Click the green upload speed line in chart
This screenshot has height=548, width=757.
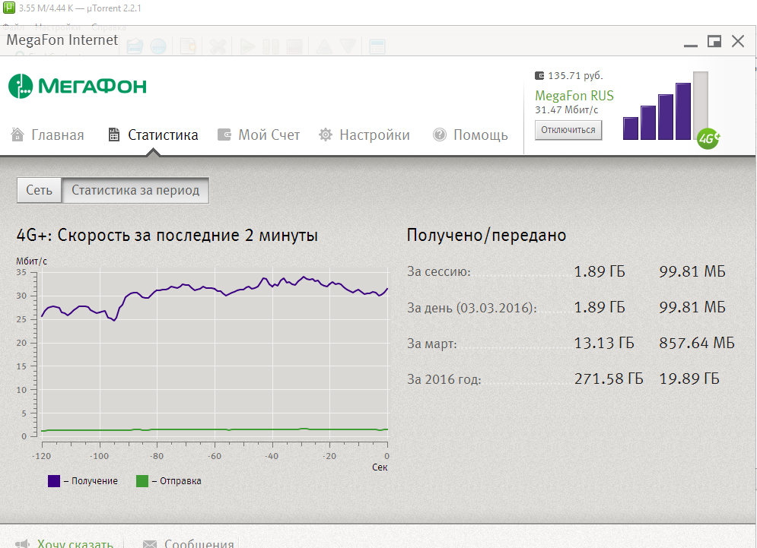coord(215,429)
